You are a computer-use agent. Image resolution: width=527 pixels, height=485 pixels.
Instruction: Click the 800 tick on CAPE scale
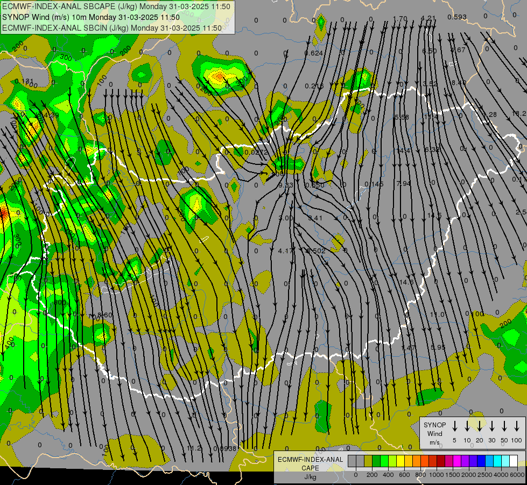click(420, 475)
